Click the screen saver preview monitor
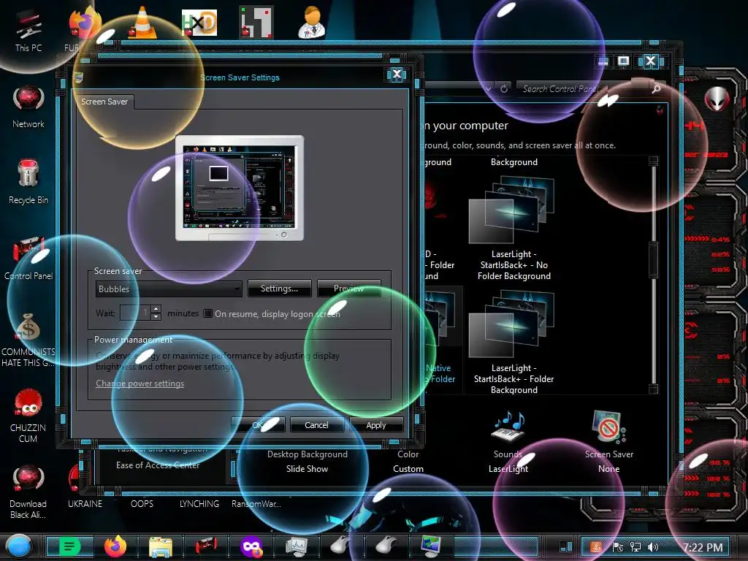 [x=240, y=188]
